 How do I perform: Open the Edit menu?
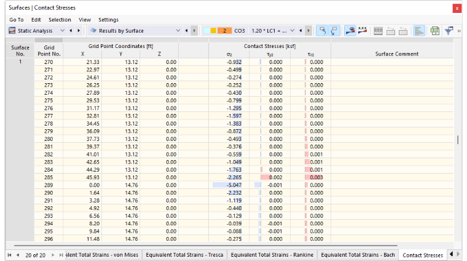point(36,20)
